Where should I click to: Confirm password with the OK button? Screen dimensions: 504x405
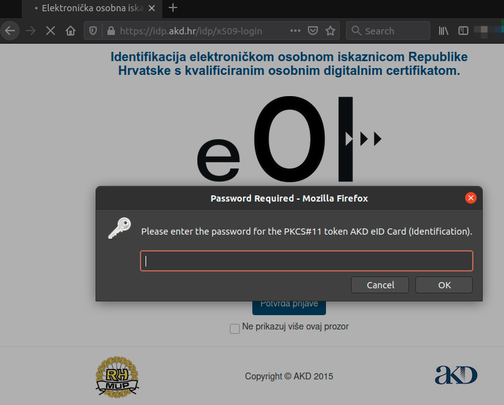(x=444, y=285)
